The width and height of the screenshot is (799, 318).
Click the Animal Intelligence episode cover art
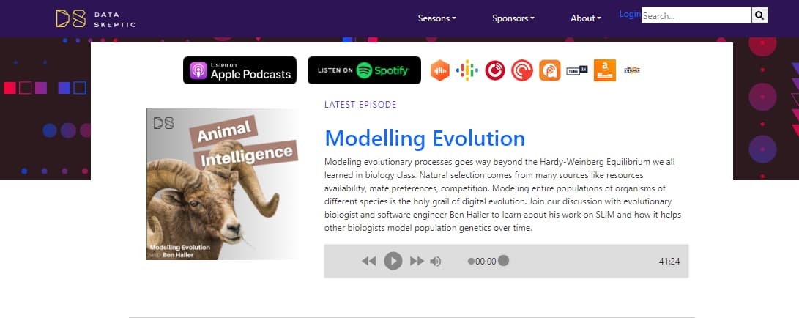222,184
